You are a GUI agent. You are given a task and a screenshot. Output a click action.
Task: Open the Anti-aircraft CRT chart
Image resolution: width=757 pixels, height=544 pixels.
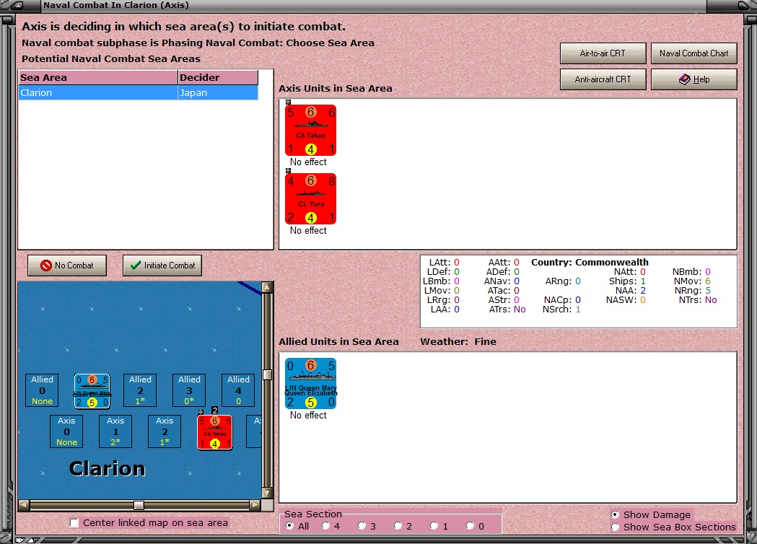603,79
